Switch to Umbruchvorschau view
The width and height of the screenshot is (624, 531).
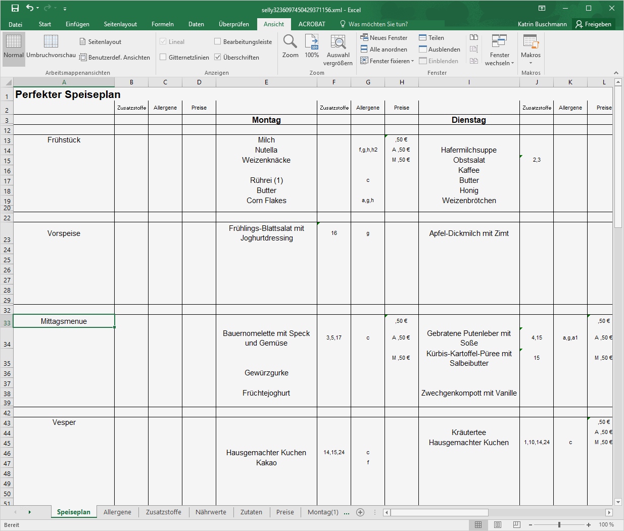pyautogui.click(x=51, y=46)
